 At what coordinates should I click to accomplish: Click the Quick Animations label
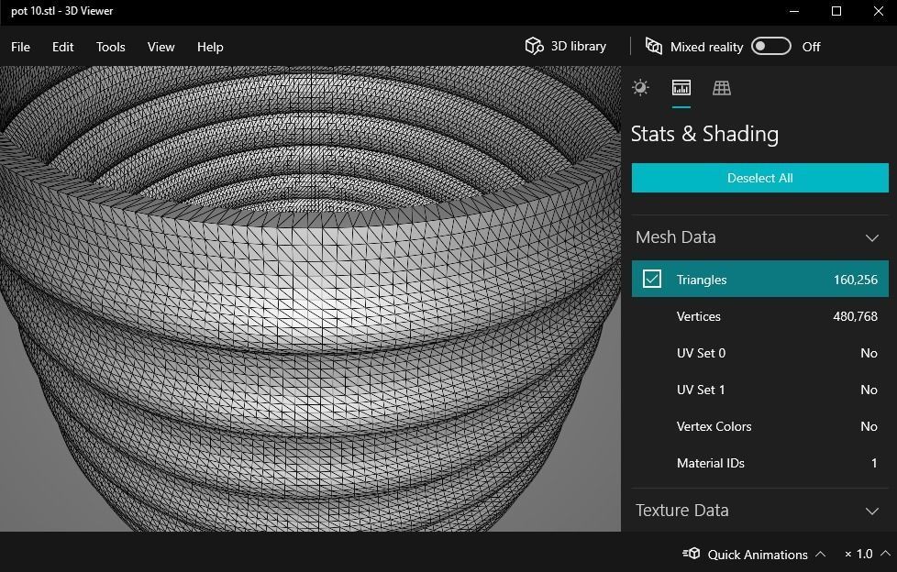(x=758, y=555)
